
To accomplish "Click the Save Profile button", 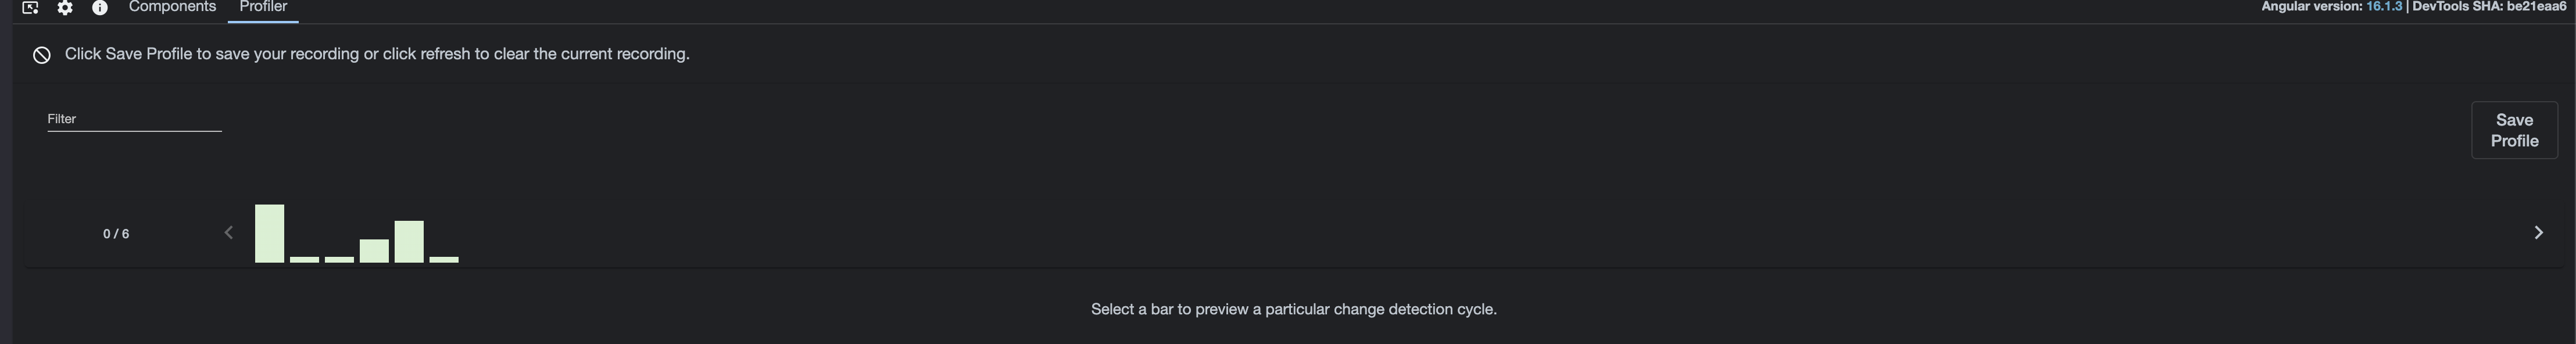I will point(2514,129).
